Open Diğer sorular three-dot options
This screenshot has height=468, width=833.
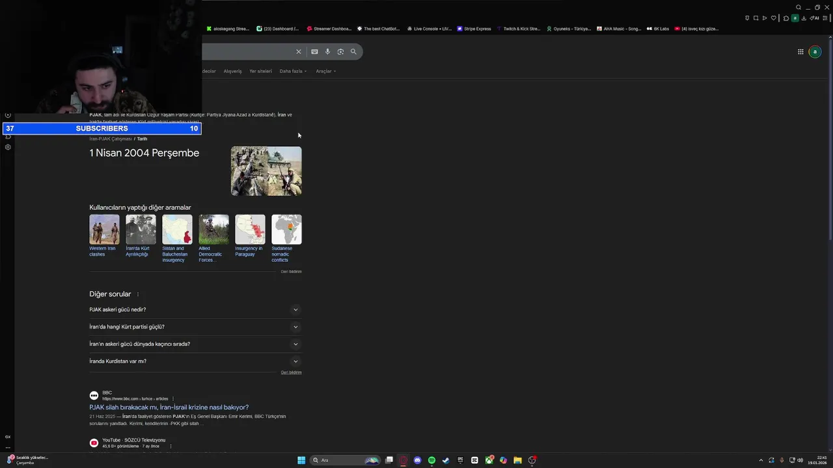coord(138,294)
